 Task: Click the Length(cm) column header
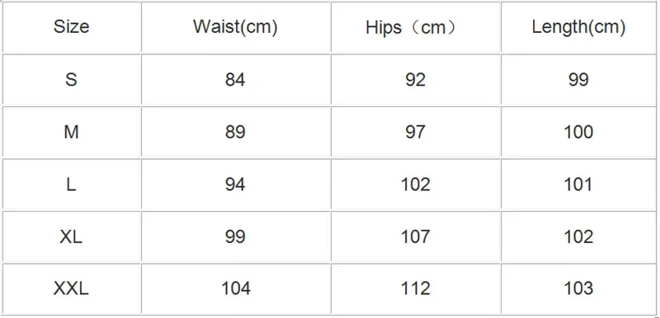[x=578, y=27]
